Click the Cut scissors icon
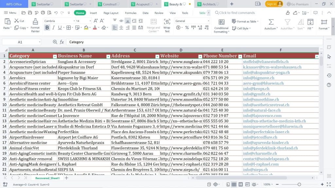This screenshot has width=335, height=188. (x=16, y=21)
